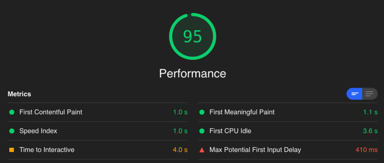
Task: Click the green circle beside First Meaningful Paint
Action: coord(202,112)
